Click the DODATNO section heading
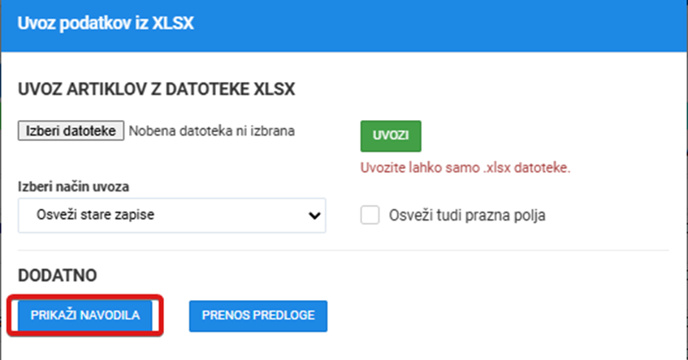 58,276
